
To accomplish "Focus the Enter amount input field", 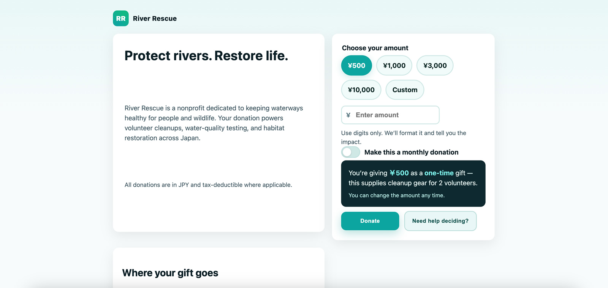I will [390, 115].
